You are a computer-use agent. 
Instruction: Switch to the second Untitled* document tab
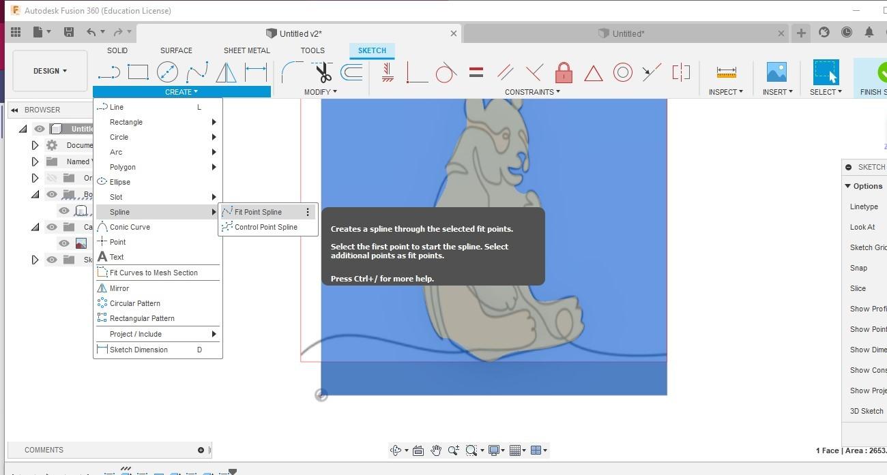click(628, 33)
